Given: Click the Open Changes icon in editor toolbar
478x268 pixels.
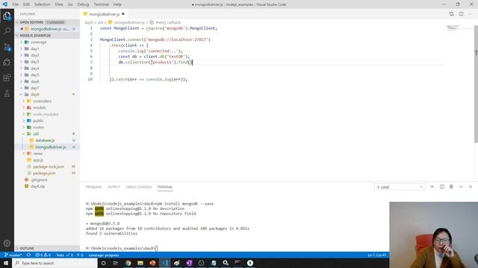Looking at the screenshot, I should click(451, 14).
